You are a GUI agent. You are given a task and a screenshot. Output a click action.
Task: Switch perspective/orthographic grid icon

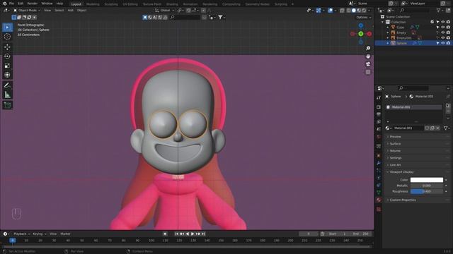pos(368,72)
